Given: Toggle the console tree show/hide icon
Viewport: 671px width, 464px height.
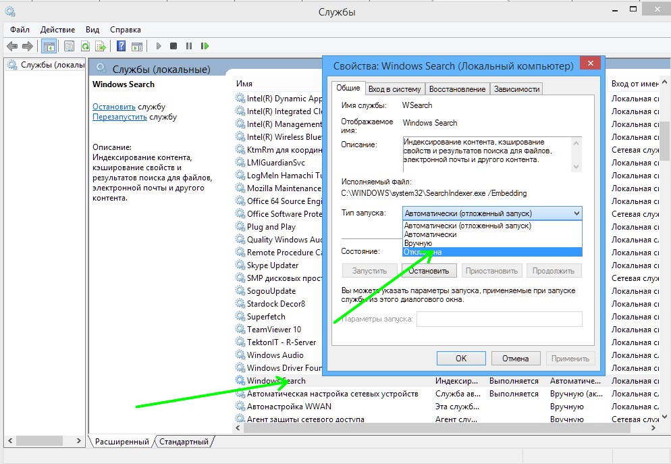Looking at the screenshot, I should 49,46.
